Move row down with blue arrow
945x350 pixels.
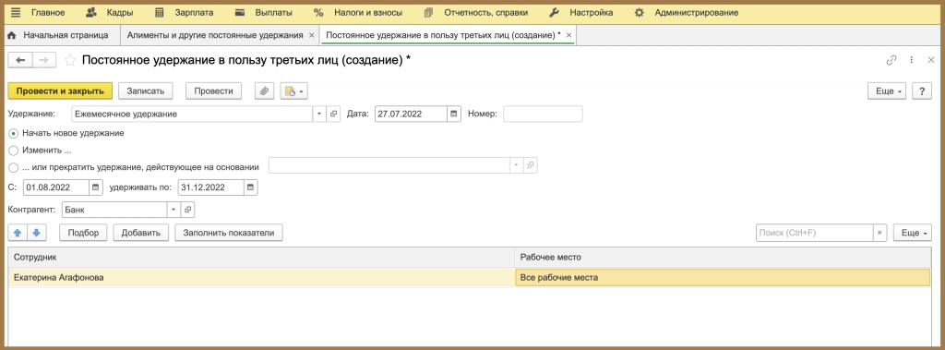[36, 233]
